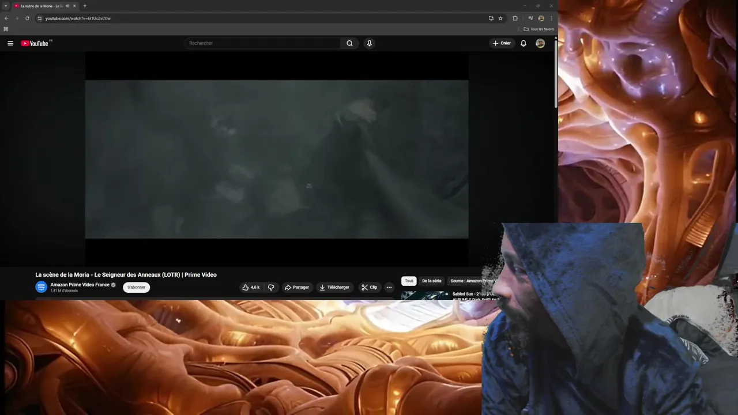Select the La scène de la Moria tab
The width and height of the screenshot is (738, 415).
click(x=40, y=6)
